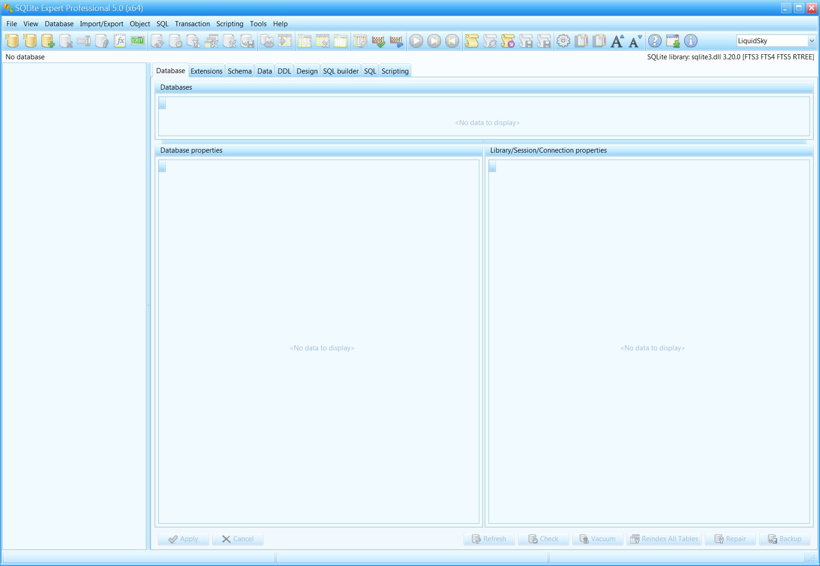Open the View menu
This screenshot has width=820, height=566.
coord(31,24)
